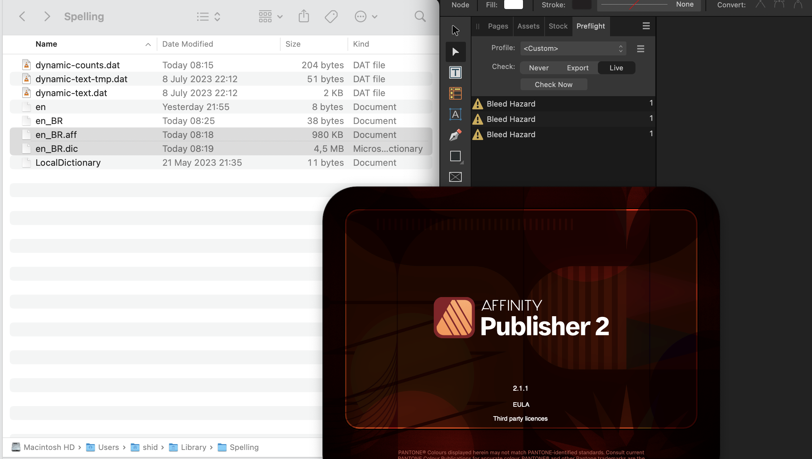Select the Frame Text tool
Screen dimensions: 812x459
[455, 72]
